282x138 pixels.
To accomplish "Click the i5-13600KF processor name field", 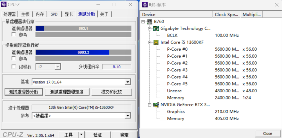I will tap(81, 107).
